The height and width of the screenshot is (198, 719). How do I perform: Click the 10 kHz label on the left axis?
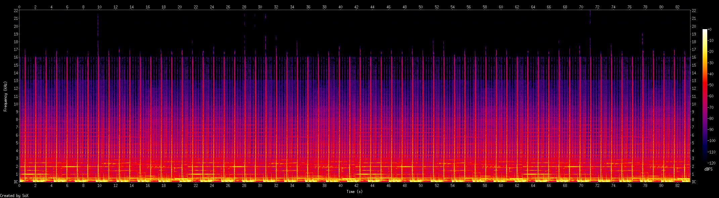pyautogui.click(x=16, y=104)
